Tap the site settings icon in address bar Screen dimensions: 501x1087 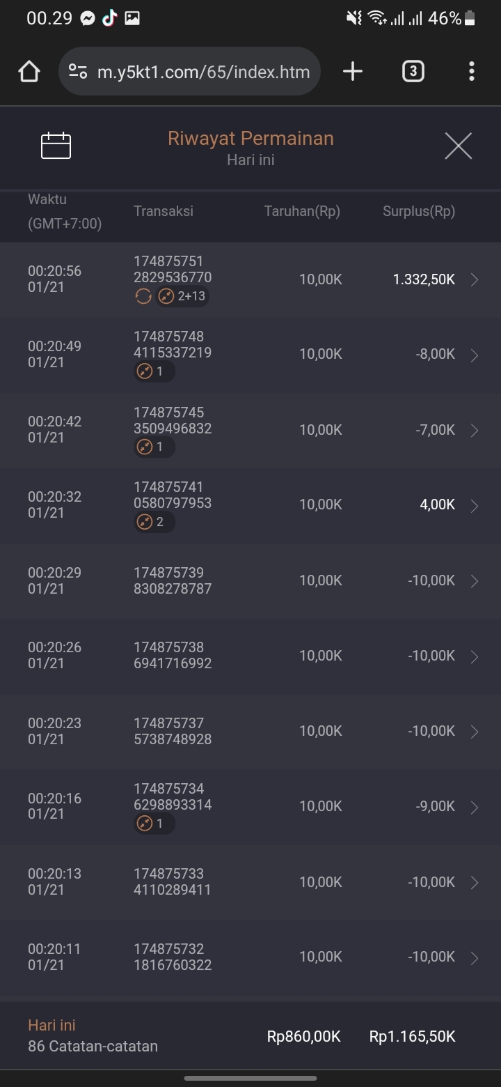(78, 71)
